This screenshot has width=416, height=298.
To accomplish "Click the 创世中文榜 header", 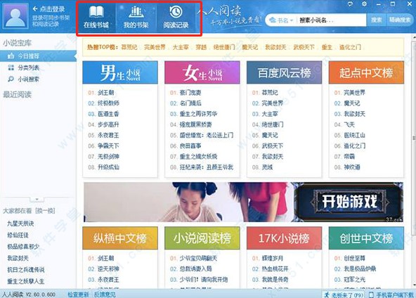I will (x=366, y=238).
